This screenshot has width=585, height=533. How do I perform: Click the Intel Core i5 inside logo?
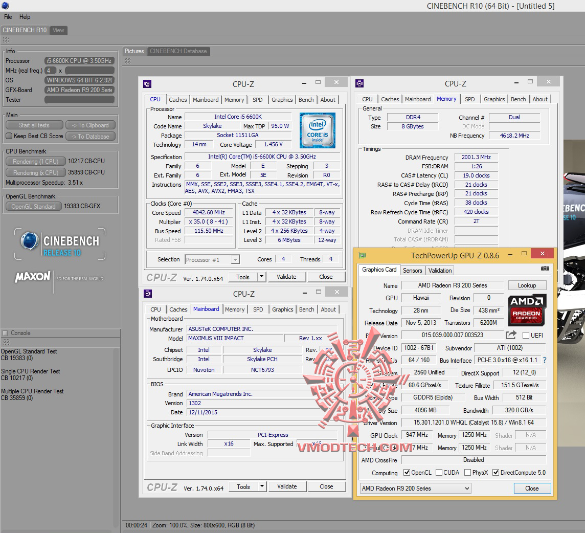(318, 130)
